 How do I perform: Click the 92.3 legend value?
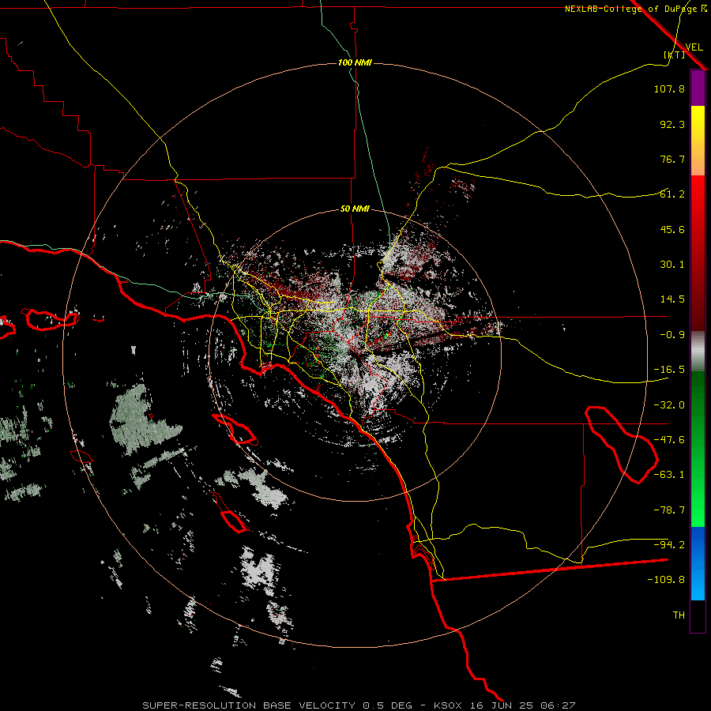pyautogui.click(x=672, y=124)
